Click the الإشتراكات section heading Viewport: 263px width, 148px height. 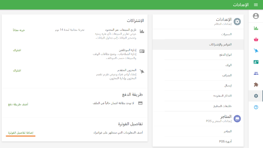pyautogui.click(x=135, y=21)
